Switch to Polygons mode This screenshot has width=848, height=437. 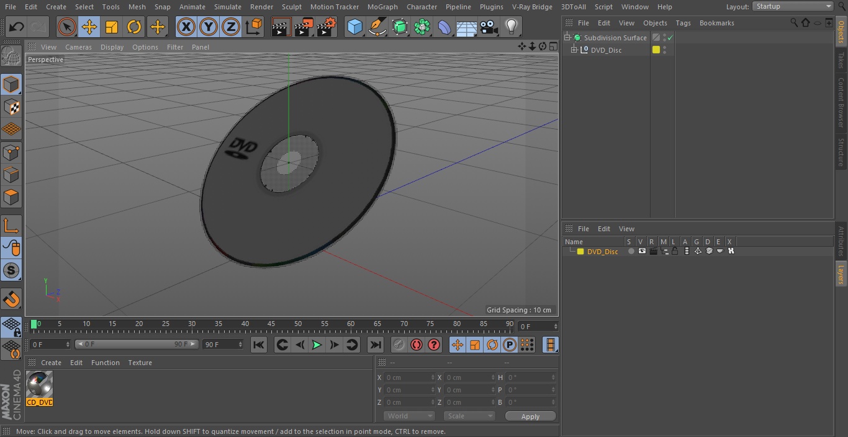coord(11,197)
